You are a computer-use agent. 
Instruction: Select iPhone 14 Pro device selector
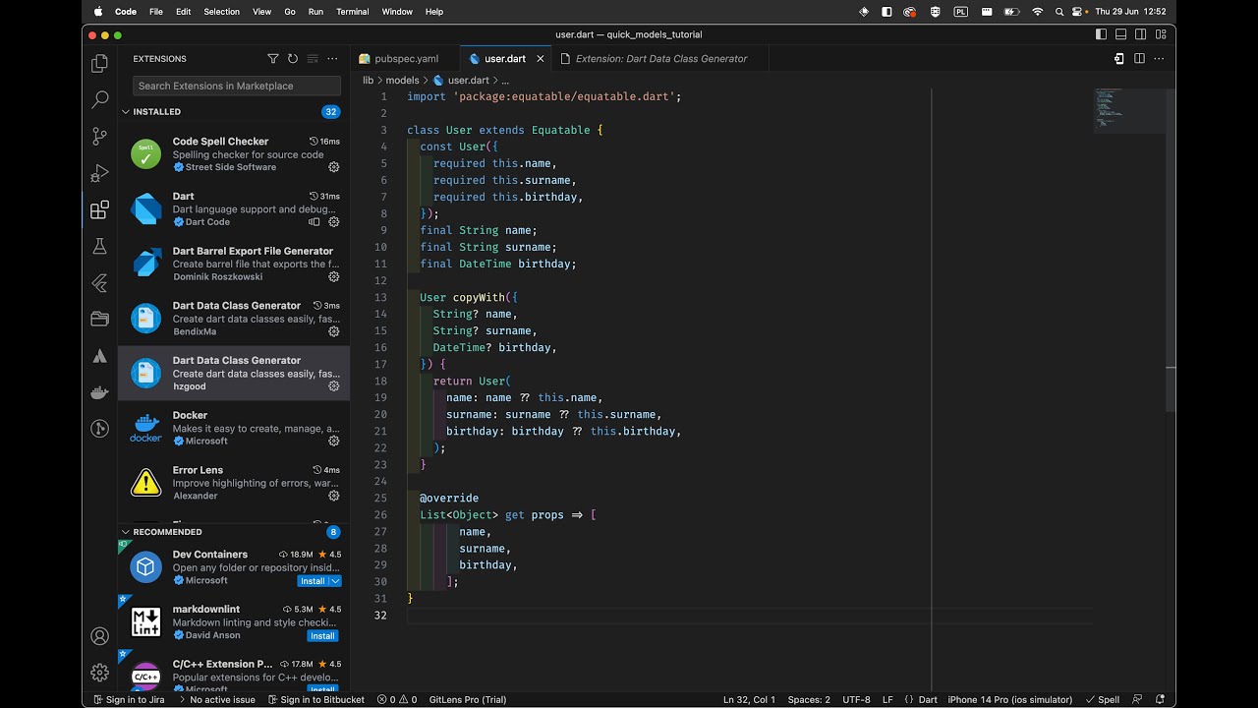coord(1009,700)
